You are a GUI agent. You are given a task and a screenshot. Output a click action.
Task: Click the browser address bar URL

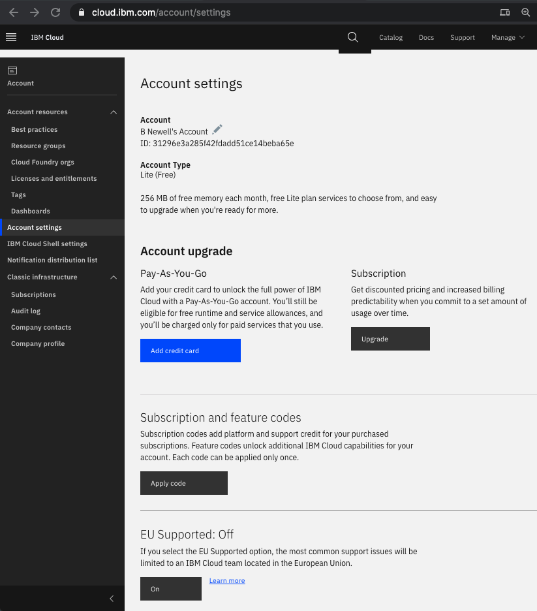(161, 12)
